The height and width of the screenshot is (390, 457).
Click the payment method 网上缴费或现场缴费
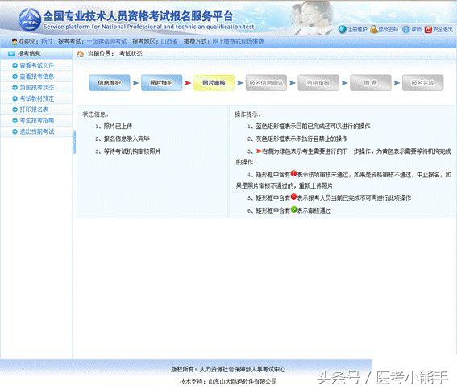(238, 41)
